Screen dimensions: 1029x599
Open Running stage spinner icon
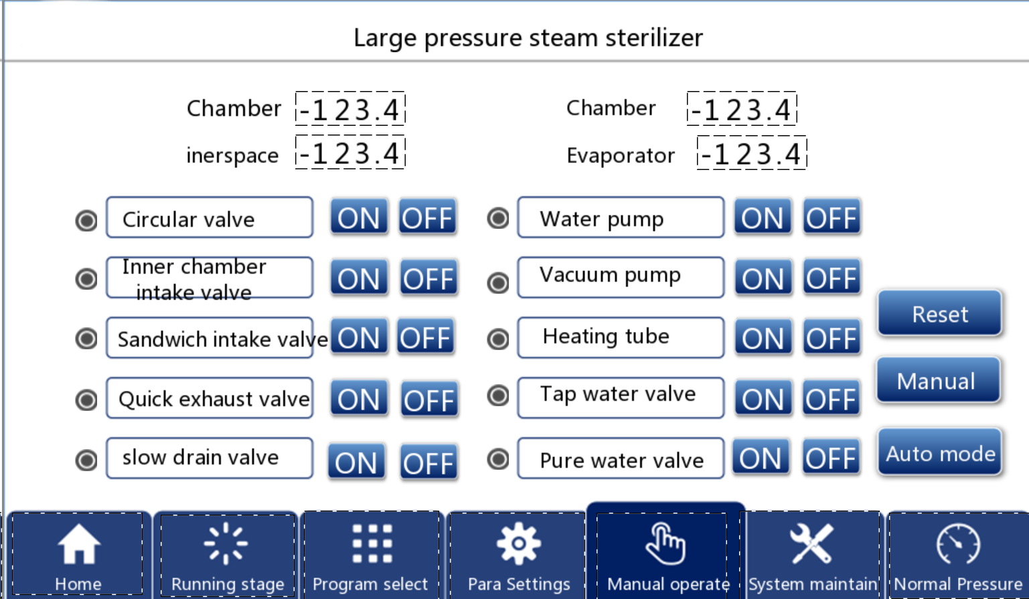pyautogui.click(x=226, y=543)
